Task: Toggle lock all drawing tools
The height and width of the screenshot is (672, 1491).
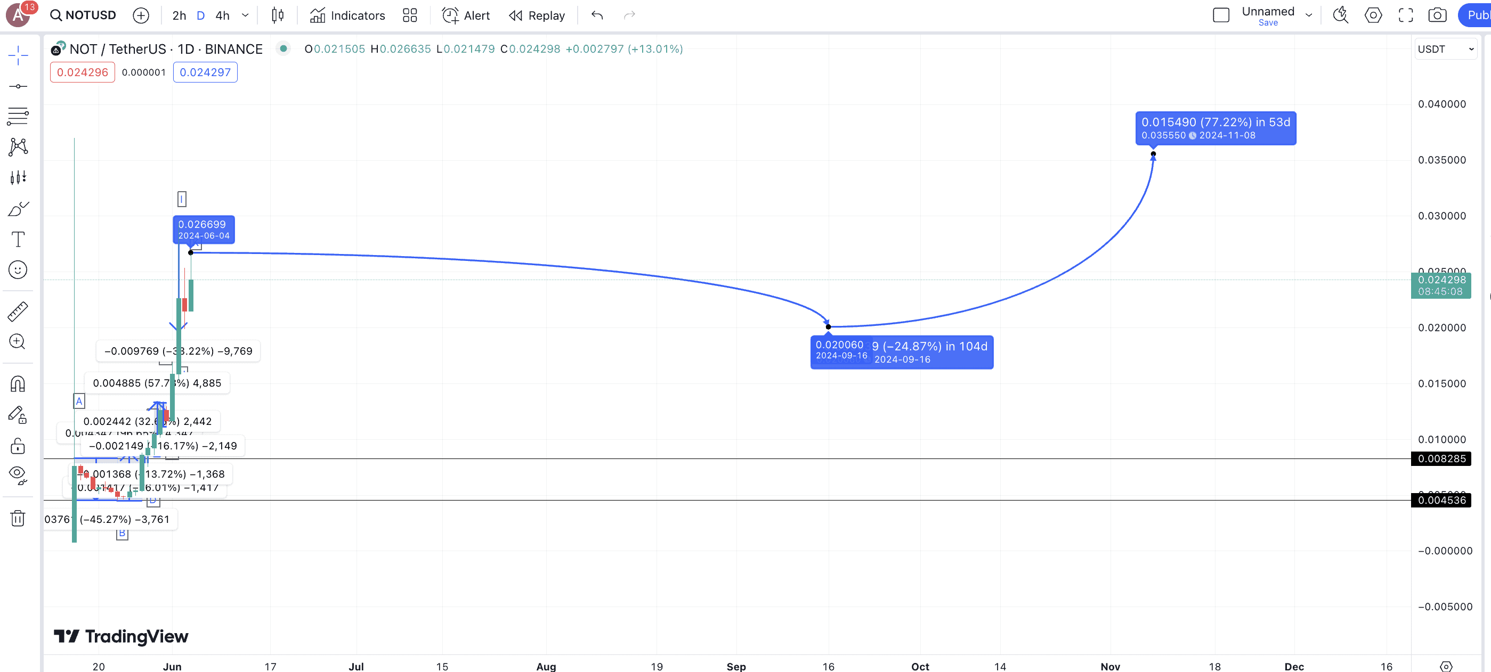Action: [x=18, y=446]
